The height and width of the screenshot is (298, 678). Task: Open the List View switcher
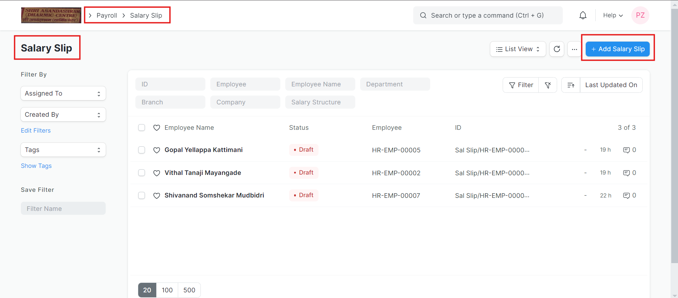(x=518, y=49)
